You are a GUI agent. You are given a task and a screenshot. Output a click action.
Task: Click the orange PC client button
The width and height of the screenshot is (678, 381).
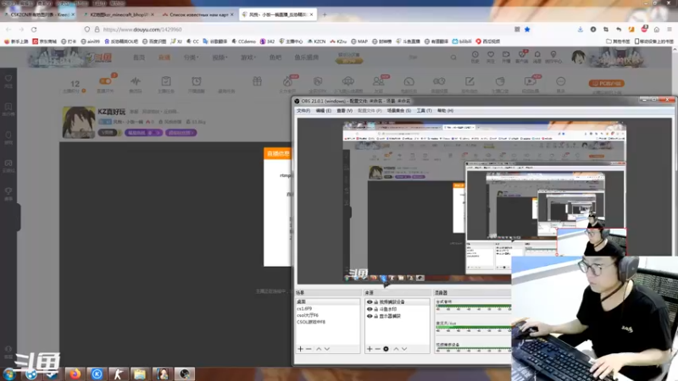click(606, 83)
